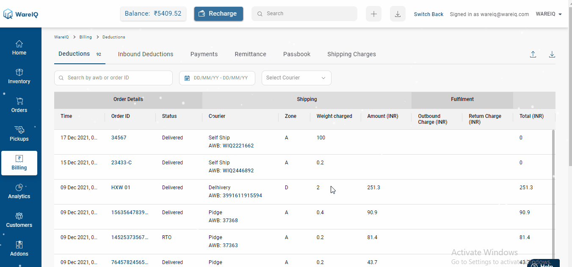Open the Select Courier dropdown
The height and width of the screenshot is (267, 572).
(x=296, y=78)
